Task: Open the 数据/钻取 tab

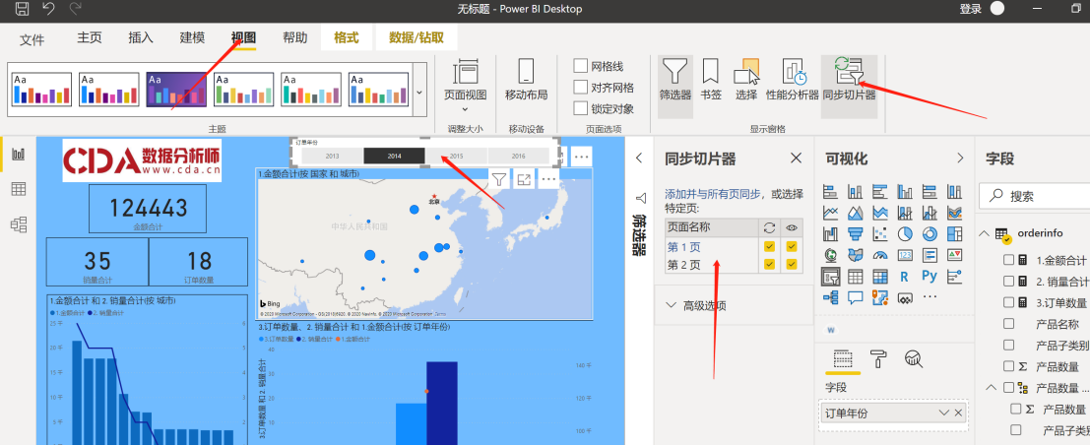Action: [x=417, y=37]
